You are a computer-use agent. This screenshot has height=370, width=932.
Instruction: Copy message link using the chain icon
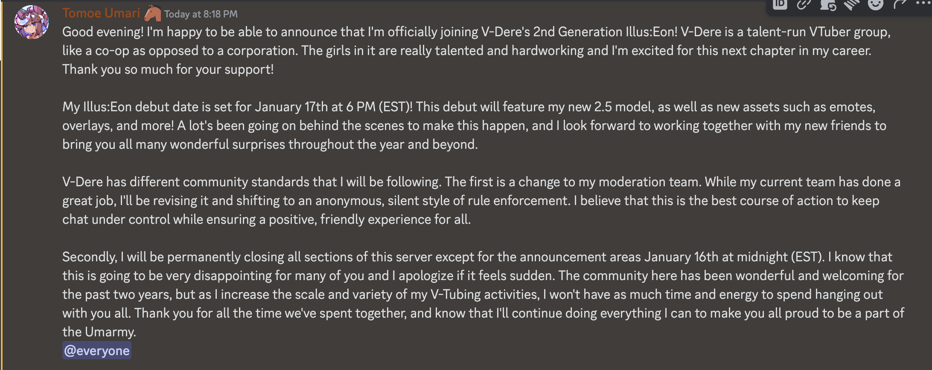[804, 4]
